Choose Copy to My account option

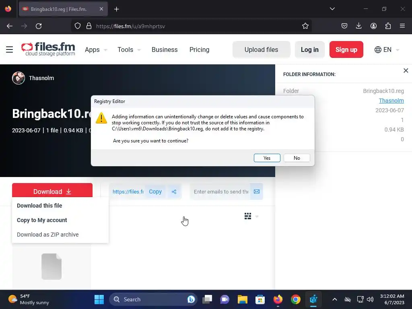tap(42, 220)
